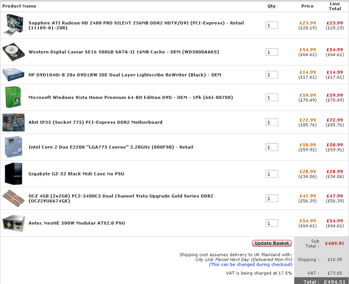Edit quantity for Gigabyte GZ-X2 case
Viewport: 349px width, 284px height.
click(x=272, y=174)
